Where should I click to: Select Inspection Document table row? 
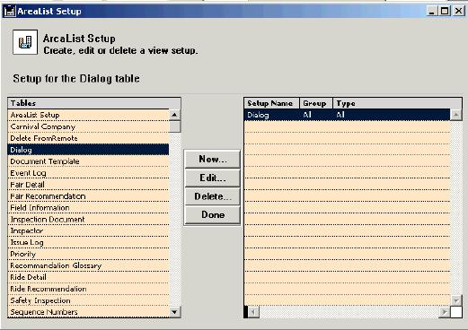tap(88, 219)
